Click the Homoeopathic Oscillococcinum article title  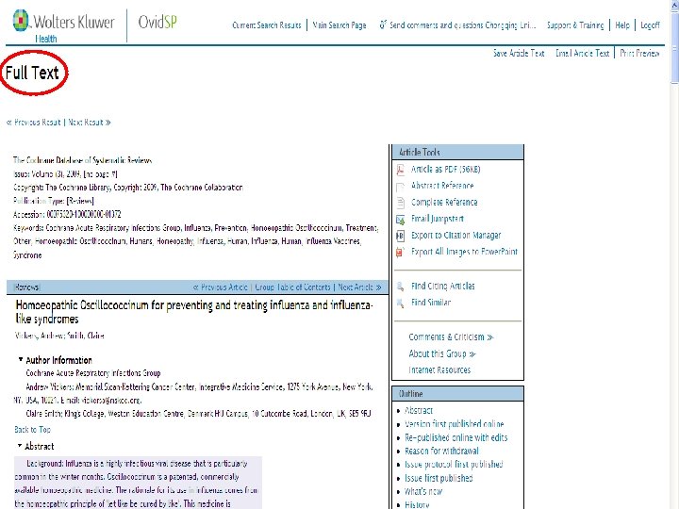pos(194,312)
